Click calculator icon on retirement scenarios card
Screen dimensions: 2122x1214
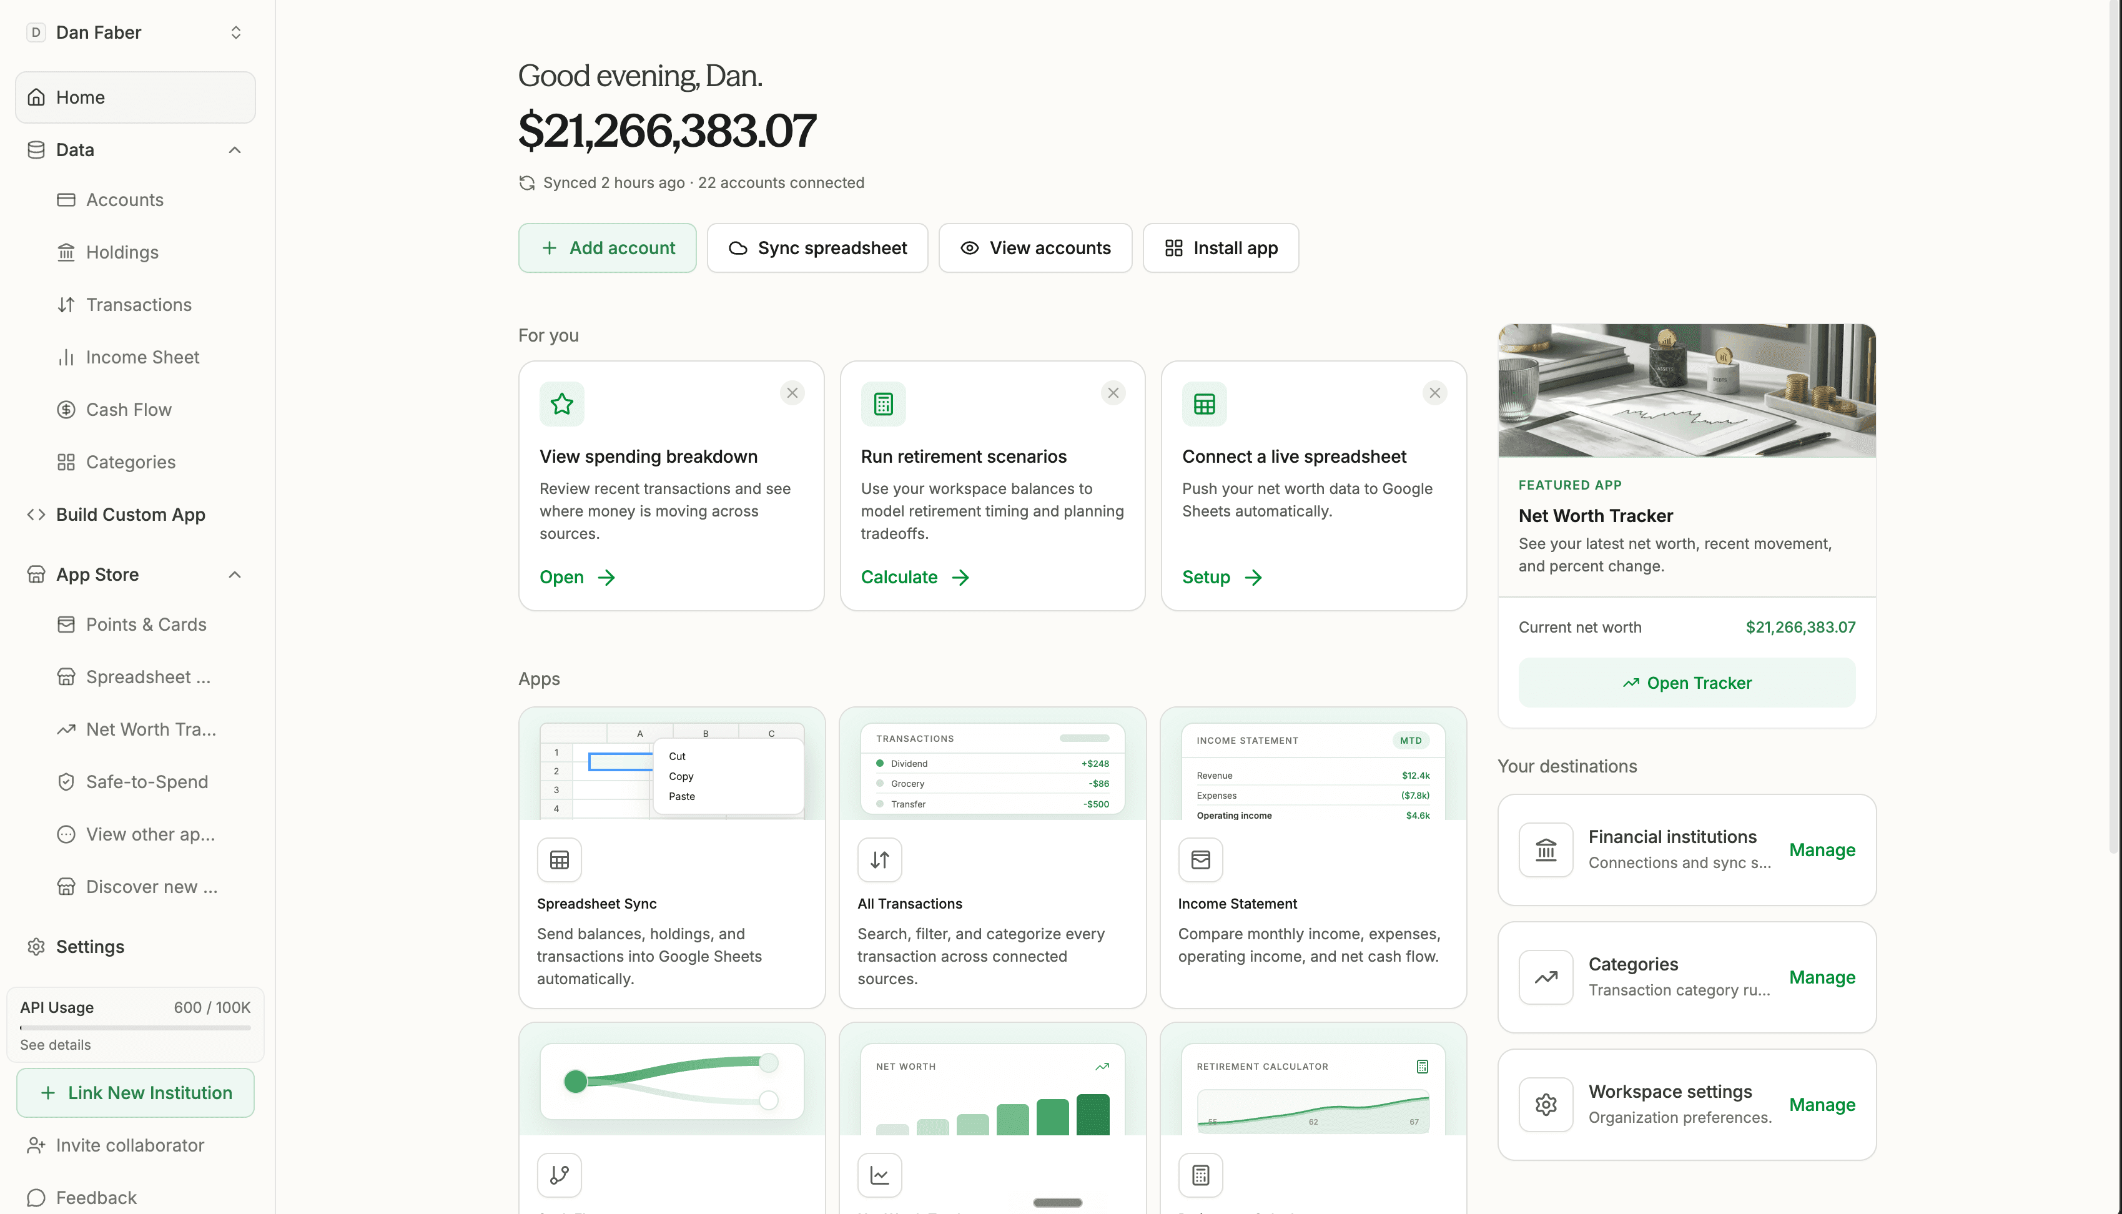tap(883, 405)
